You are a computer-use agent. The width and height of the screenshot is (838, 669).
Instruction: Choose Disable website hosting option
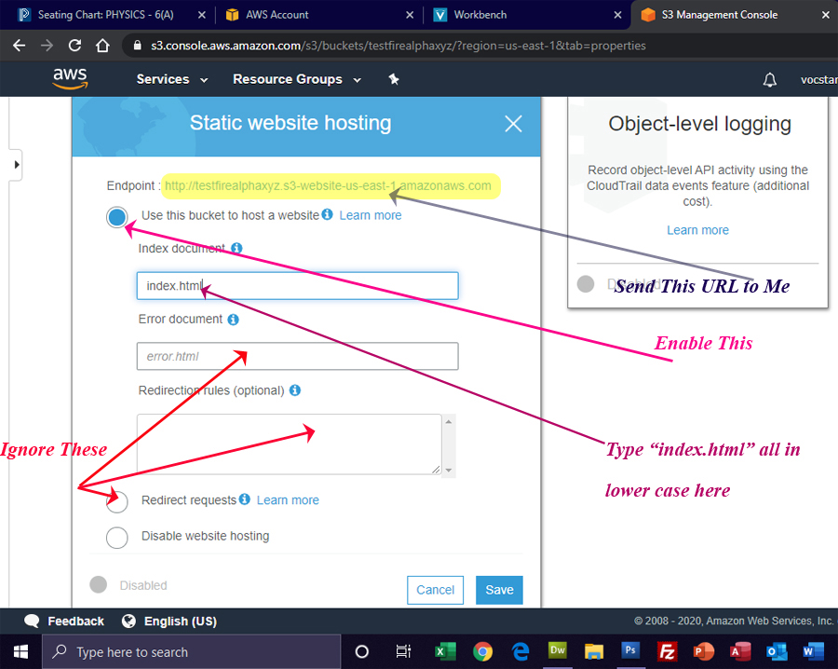coord(117,538)
